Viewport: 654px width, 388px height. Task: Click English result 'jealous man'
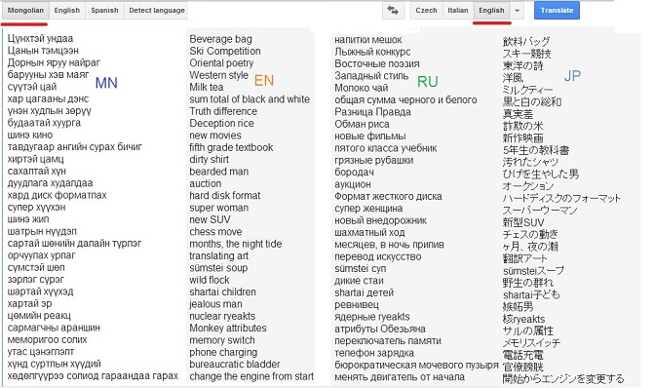215,304
